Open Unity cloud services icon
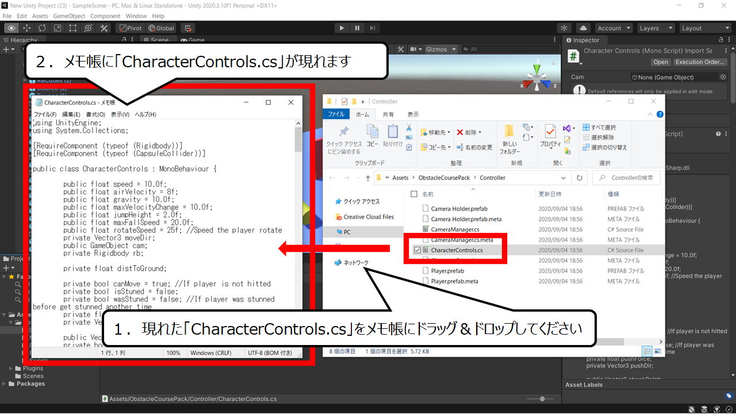This screenshot has width=736, height=414. point(583,28)
